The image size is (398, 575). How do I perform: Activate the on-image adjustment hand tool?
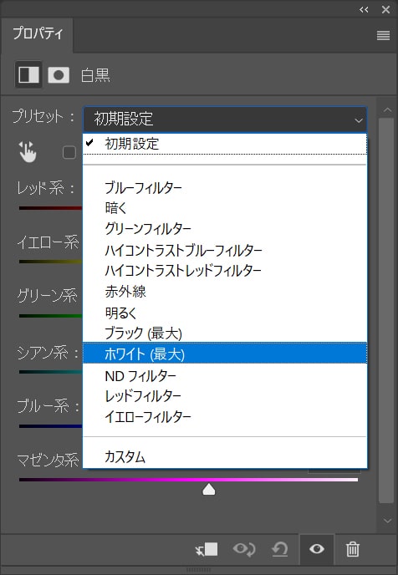(x=28, y=151)
